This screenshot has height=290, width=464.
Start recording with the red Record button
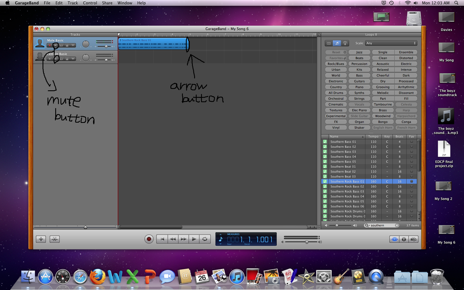[149, 239]
